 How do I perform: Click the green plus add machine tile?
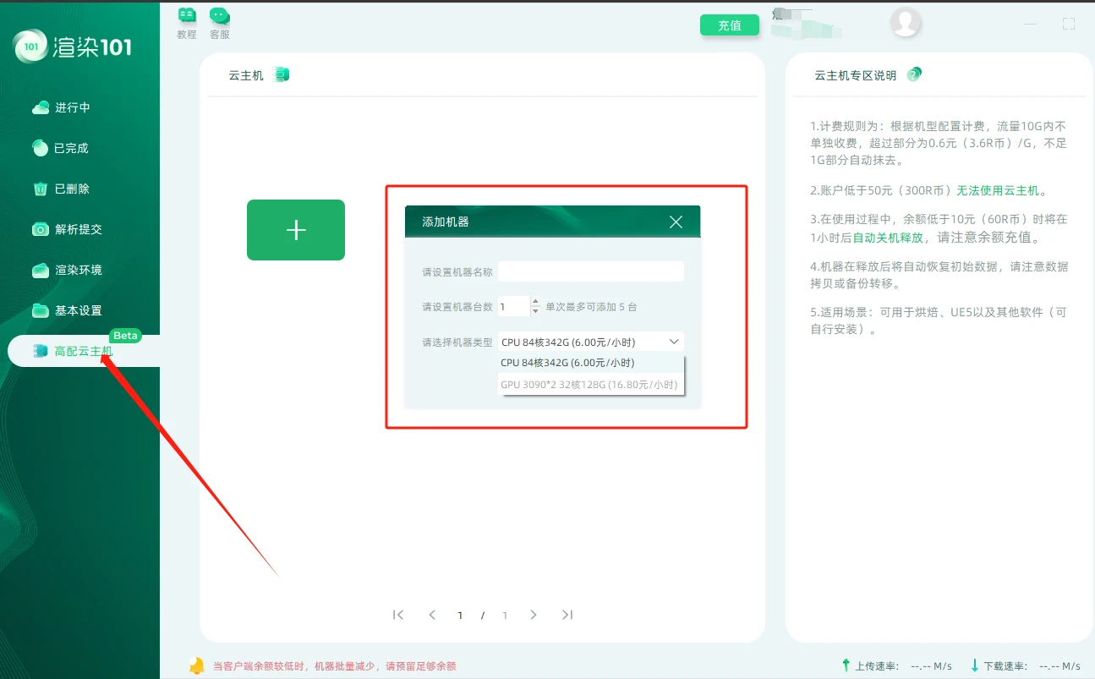(x=296, y=230)
